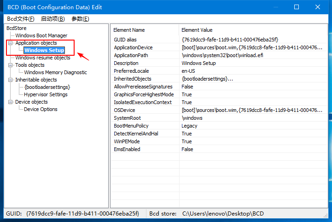Collapse the Application objects tree node
The width and height of the screenshot is (332, 222).
(11, 43)
